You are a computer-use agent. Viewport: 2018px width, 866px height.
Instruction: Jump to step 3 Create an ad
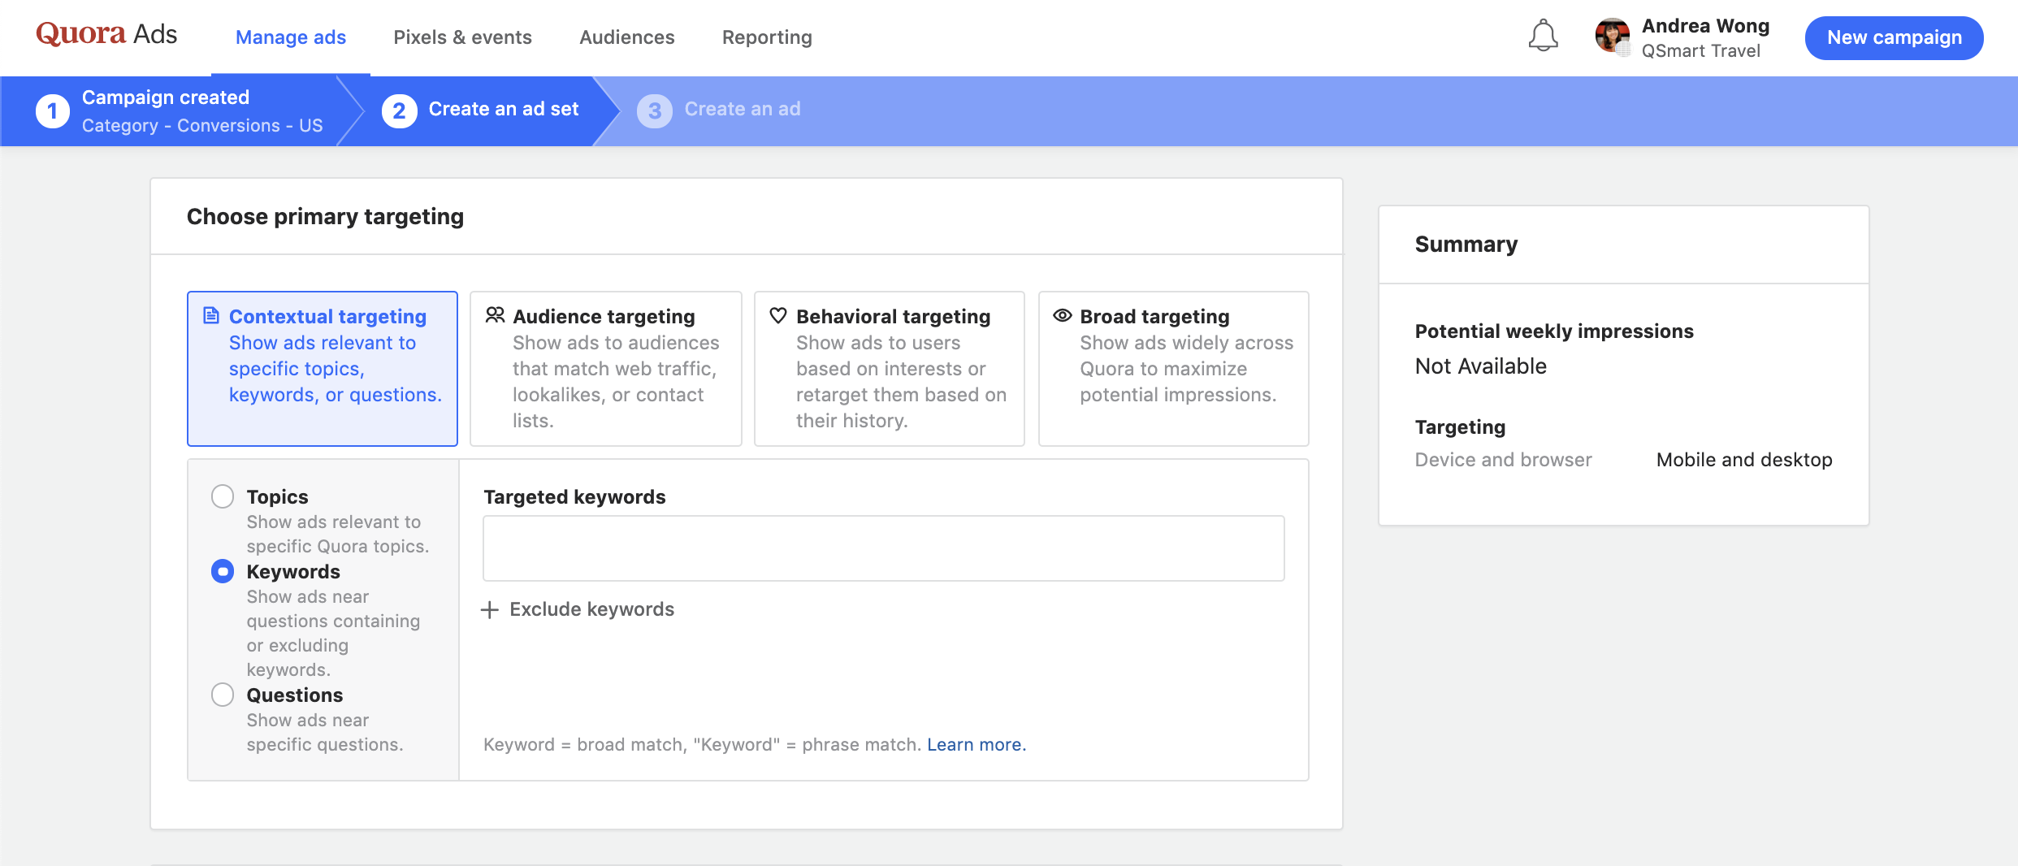click(719, 110)
